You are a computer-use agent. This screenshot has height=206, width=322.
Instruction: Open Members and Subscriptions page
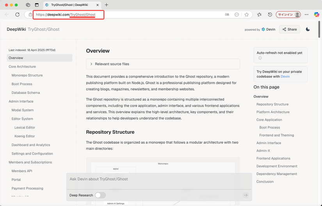(30, 162)
